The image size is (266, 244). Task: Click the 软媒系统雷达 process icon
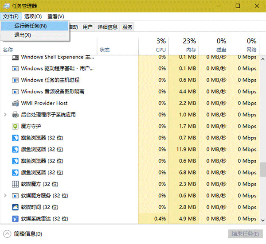tap(15, 218)
